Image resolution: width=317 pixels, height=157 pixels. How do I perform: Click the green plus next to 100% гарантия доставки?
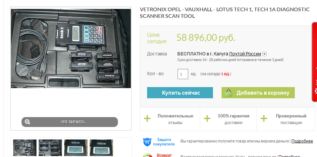(x=207, y=118)
